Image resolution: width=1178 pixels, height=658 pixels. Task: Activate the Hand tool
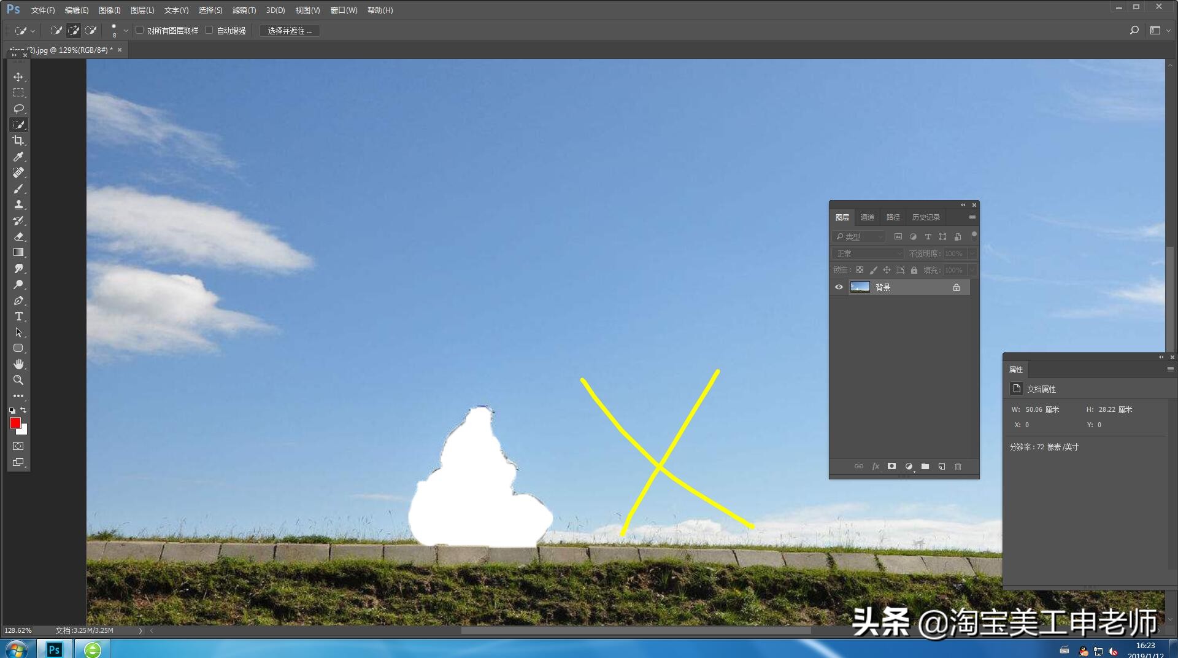(x=18, y=364)
